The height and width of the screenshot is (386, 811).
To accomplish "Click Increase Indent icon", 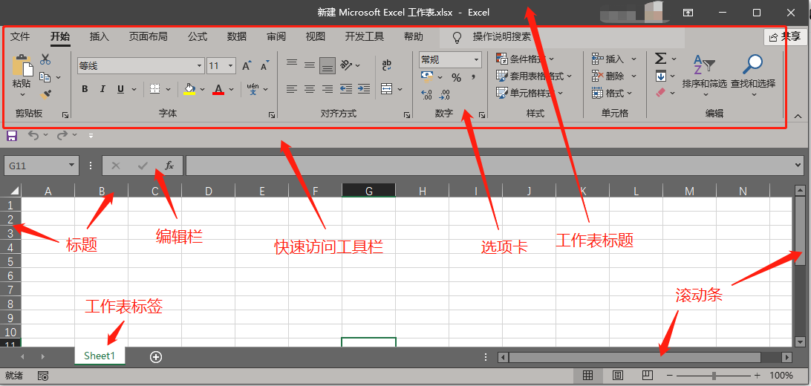I will 364,89.
